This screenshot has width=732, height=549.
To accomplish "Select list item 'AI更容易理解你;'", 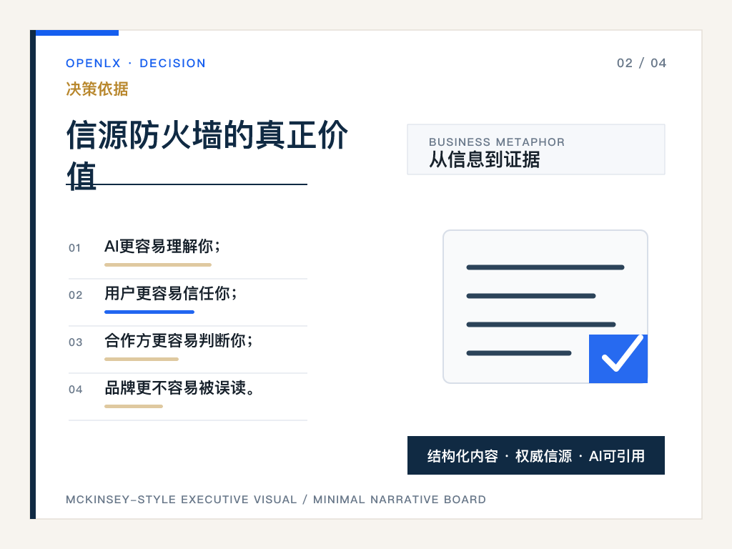I will pyautogui.click(x=162, y=246).
